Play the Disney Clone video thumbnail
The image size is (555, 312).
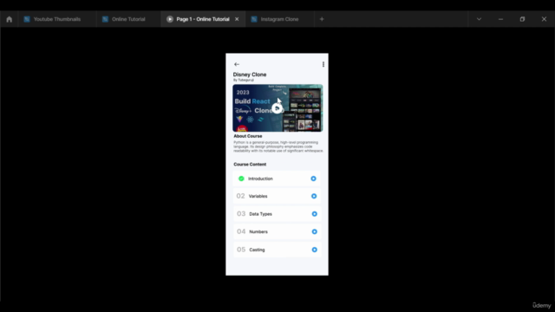[277, 108]
